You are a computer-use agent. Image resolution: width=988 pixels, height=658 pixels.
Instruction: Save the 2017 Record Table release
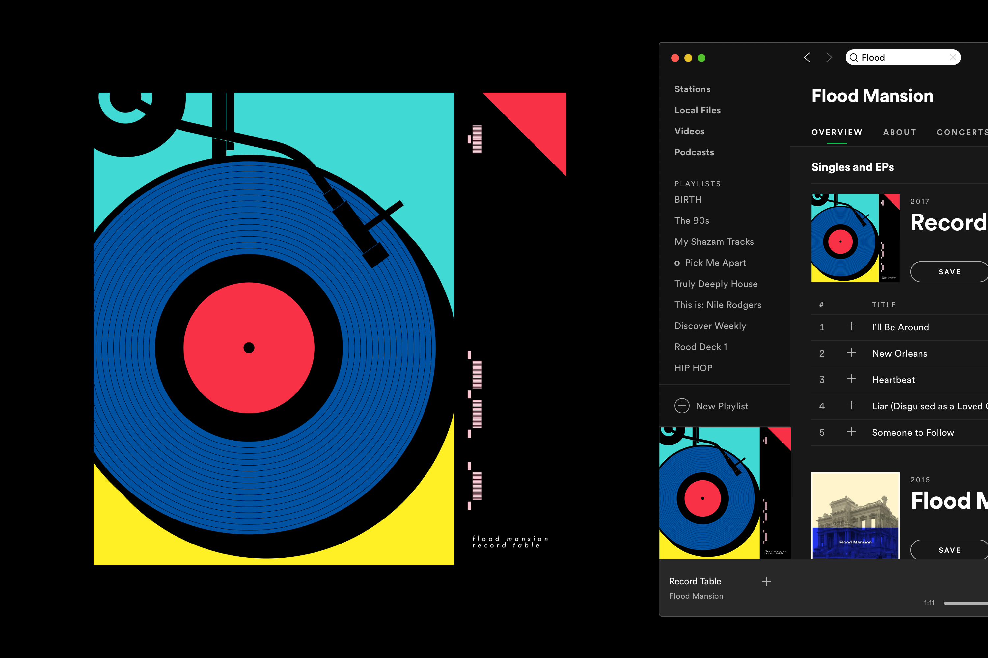(949, 272)
